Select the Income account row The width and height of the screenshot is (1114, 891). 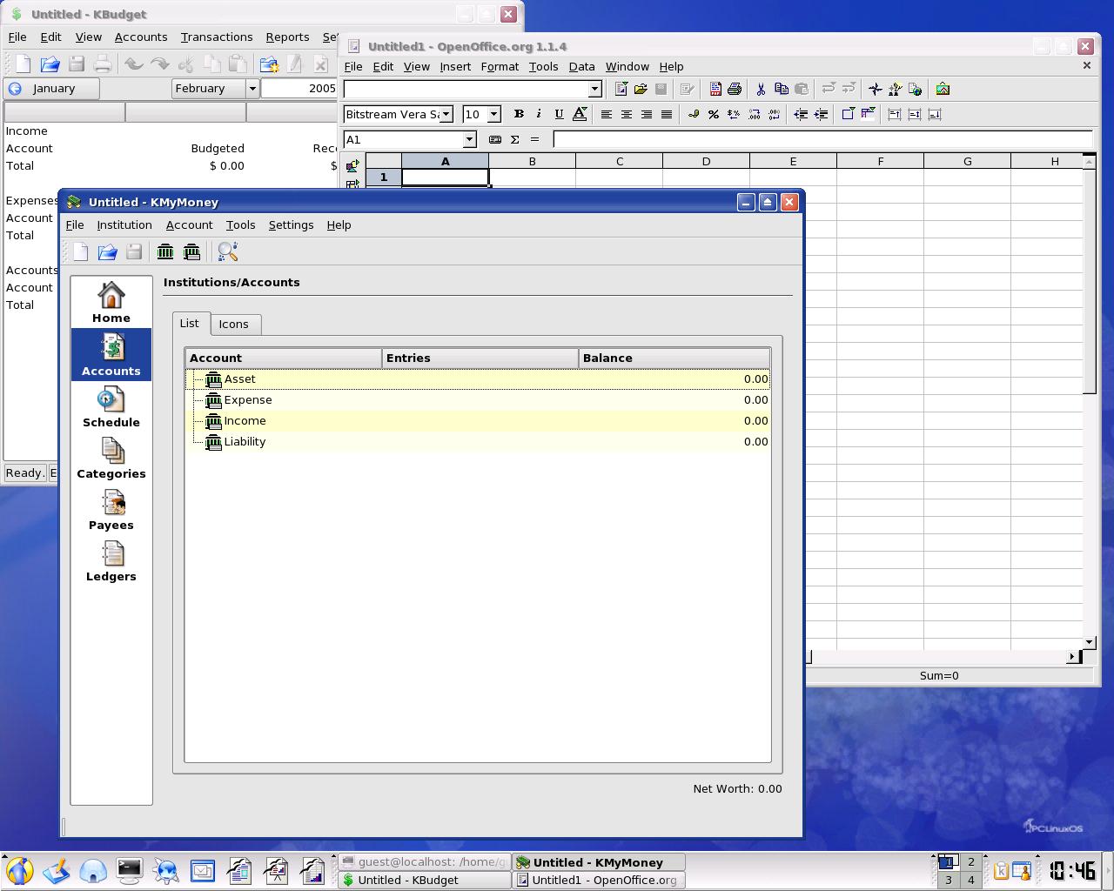[x=478, y=421]
